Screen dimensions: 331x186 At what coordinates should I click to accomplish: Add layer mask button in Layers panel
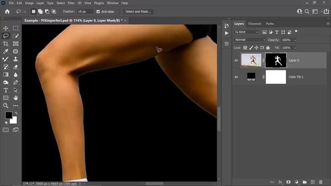[x=289, y=182]
